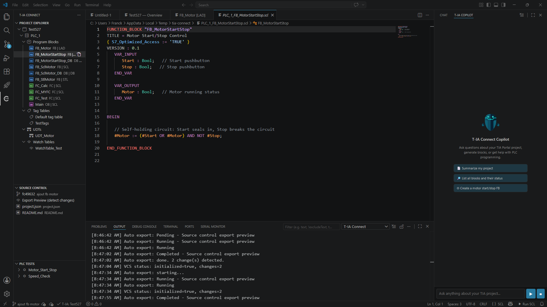Open WatchTable_Test in project tree
Image resolution: width=547 pixels, height=307 pixels.
click(x=48, y=148)
